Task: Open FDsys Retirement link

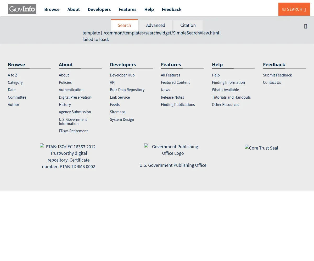Action: tap(73, 131)
